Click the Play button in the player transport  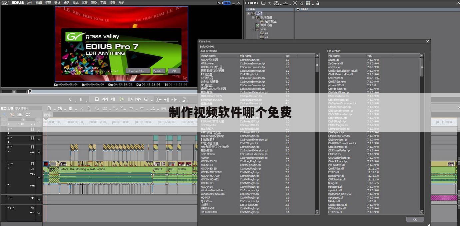[122, 99]
